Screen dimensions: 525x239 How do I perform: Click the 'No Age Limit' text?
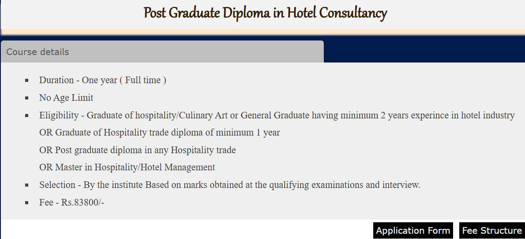pyautogui.click(x=66, y=98)
